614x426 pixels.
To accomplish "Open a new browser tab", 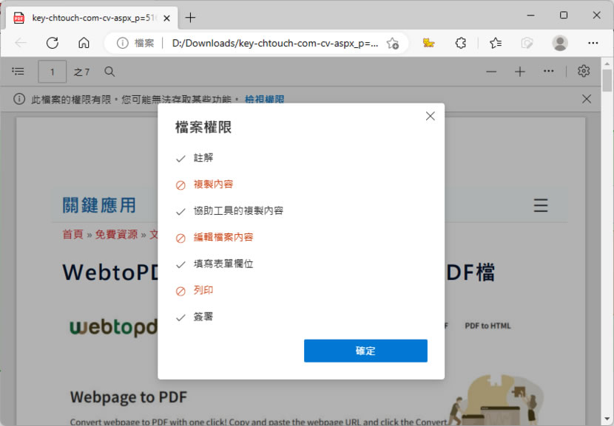I will pos(191,17).
